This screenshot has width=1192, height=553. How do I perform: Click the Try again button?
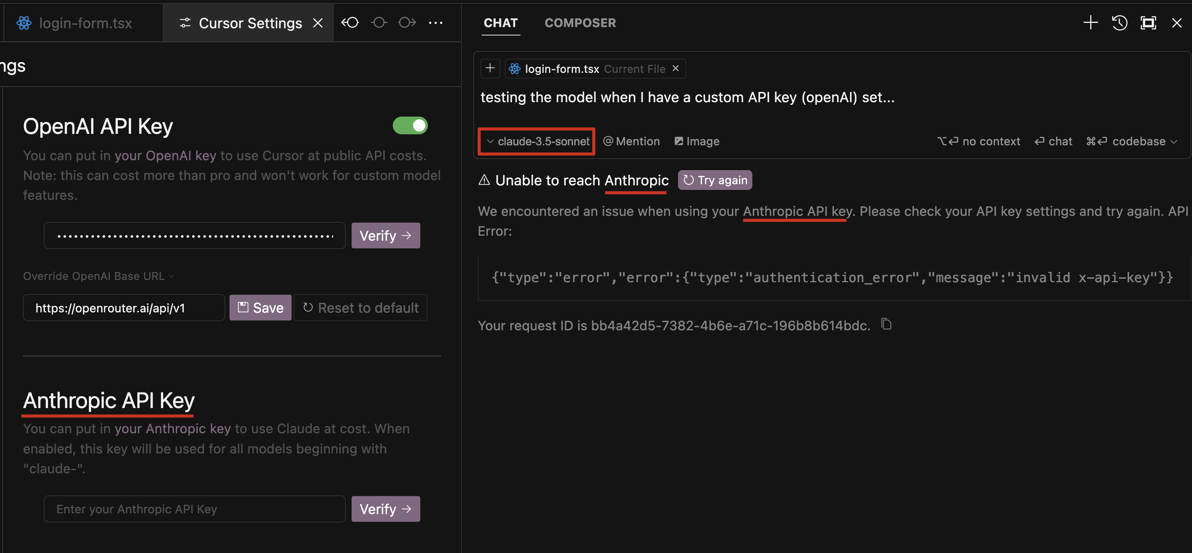click(x=715, y=180)
